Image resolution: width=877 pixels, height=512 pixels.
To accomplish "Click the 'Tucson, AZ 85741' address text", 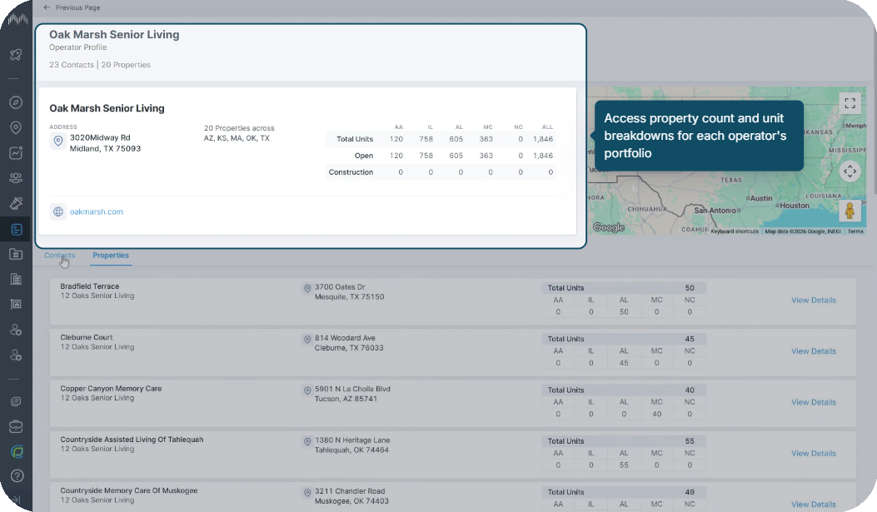I will point(346,399).
